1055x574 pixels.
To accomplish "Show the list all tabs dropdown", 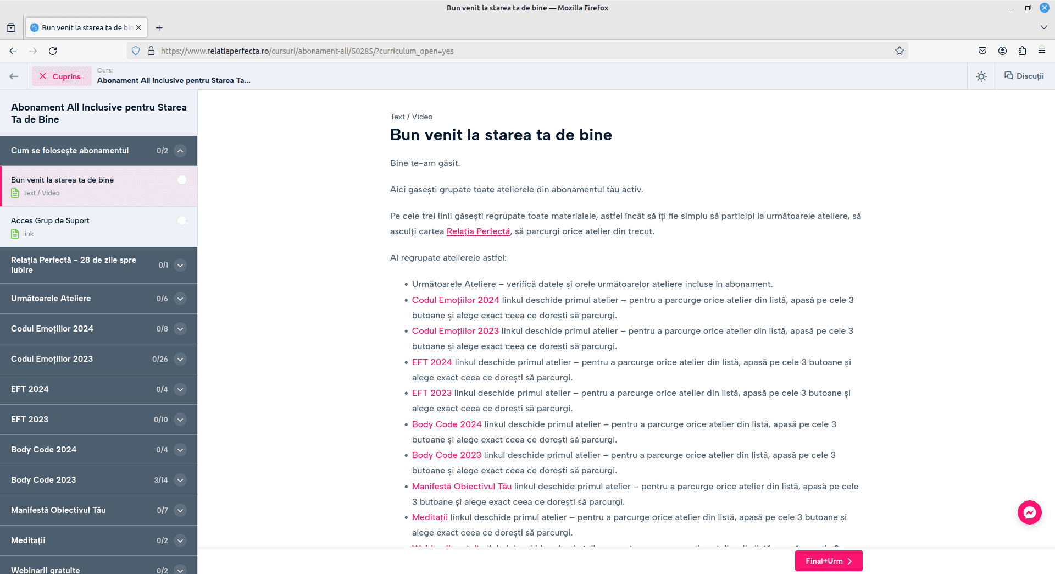I will (1043, 27).
